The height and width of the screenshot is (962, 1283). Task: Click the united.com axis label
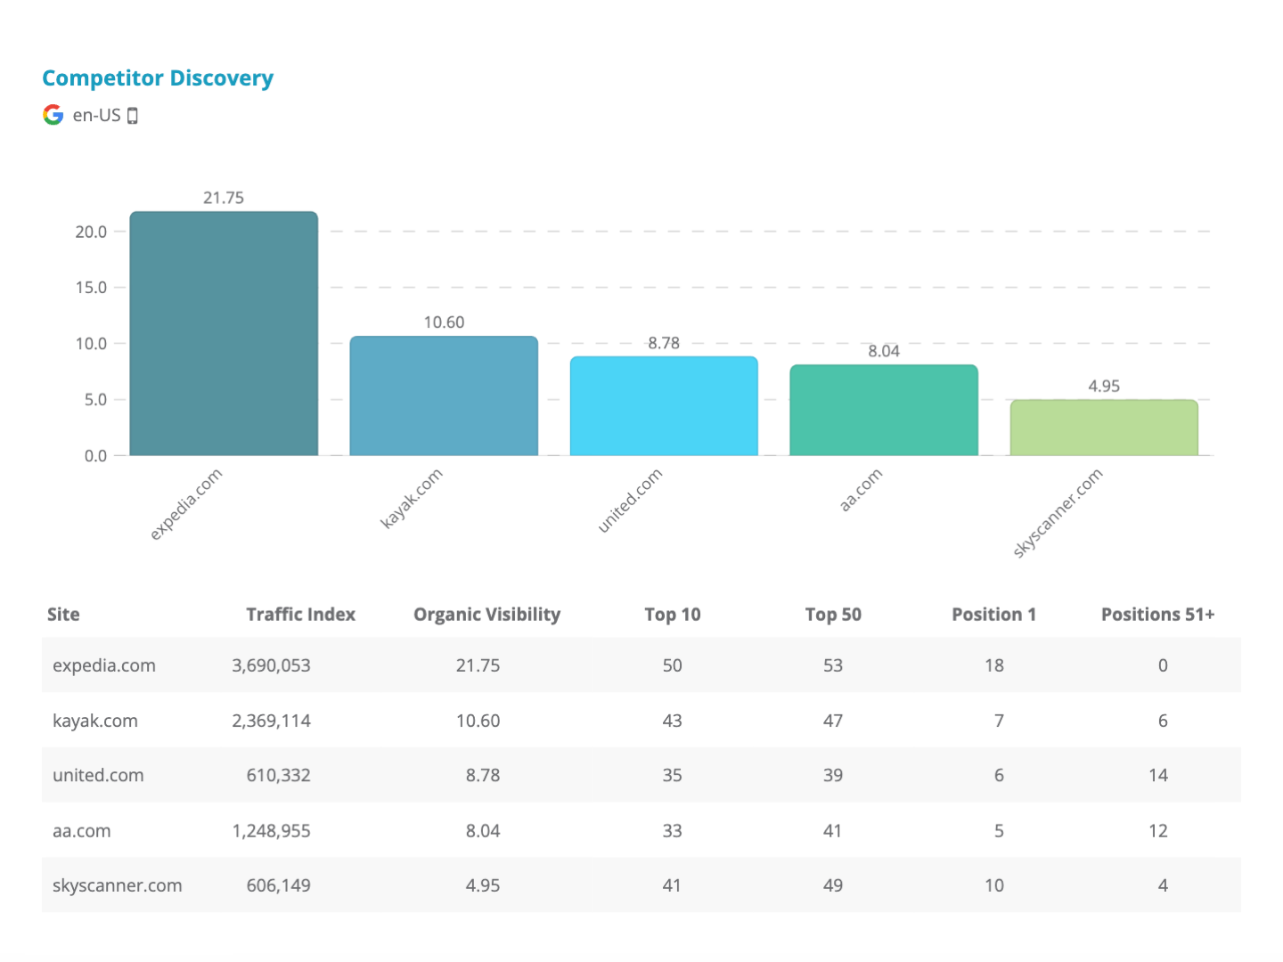(x=630, y=501)
